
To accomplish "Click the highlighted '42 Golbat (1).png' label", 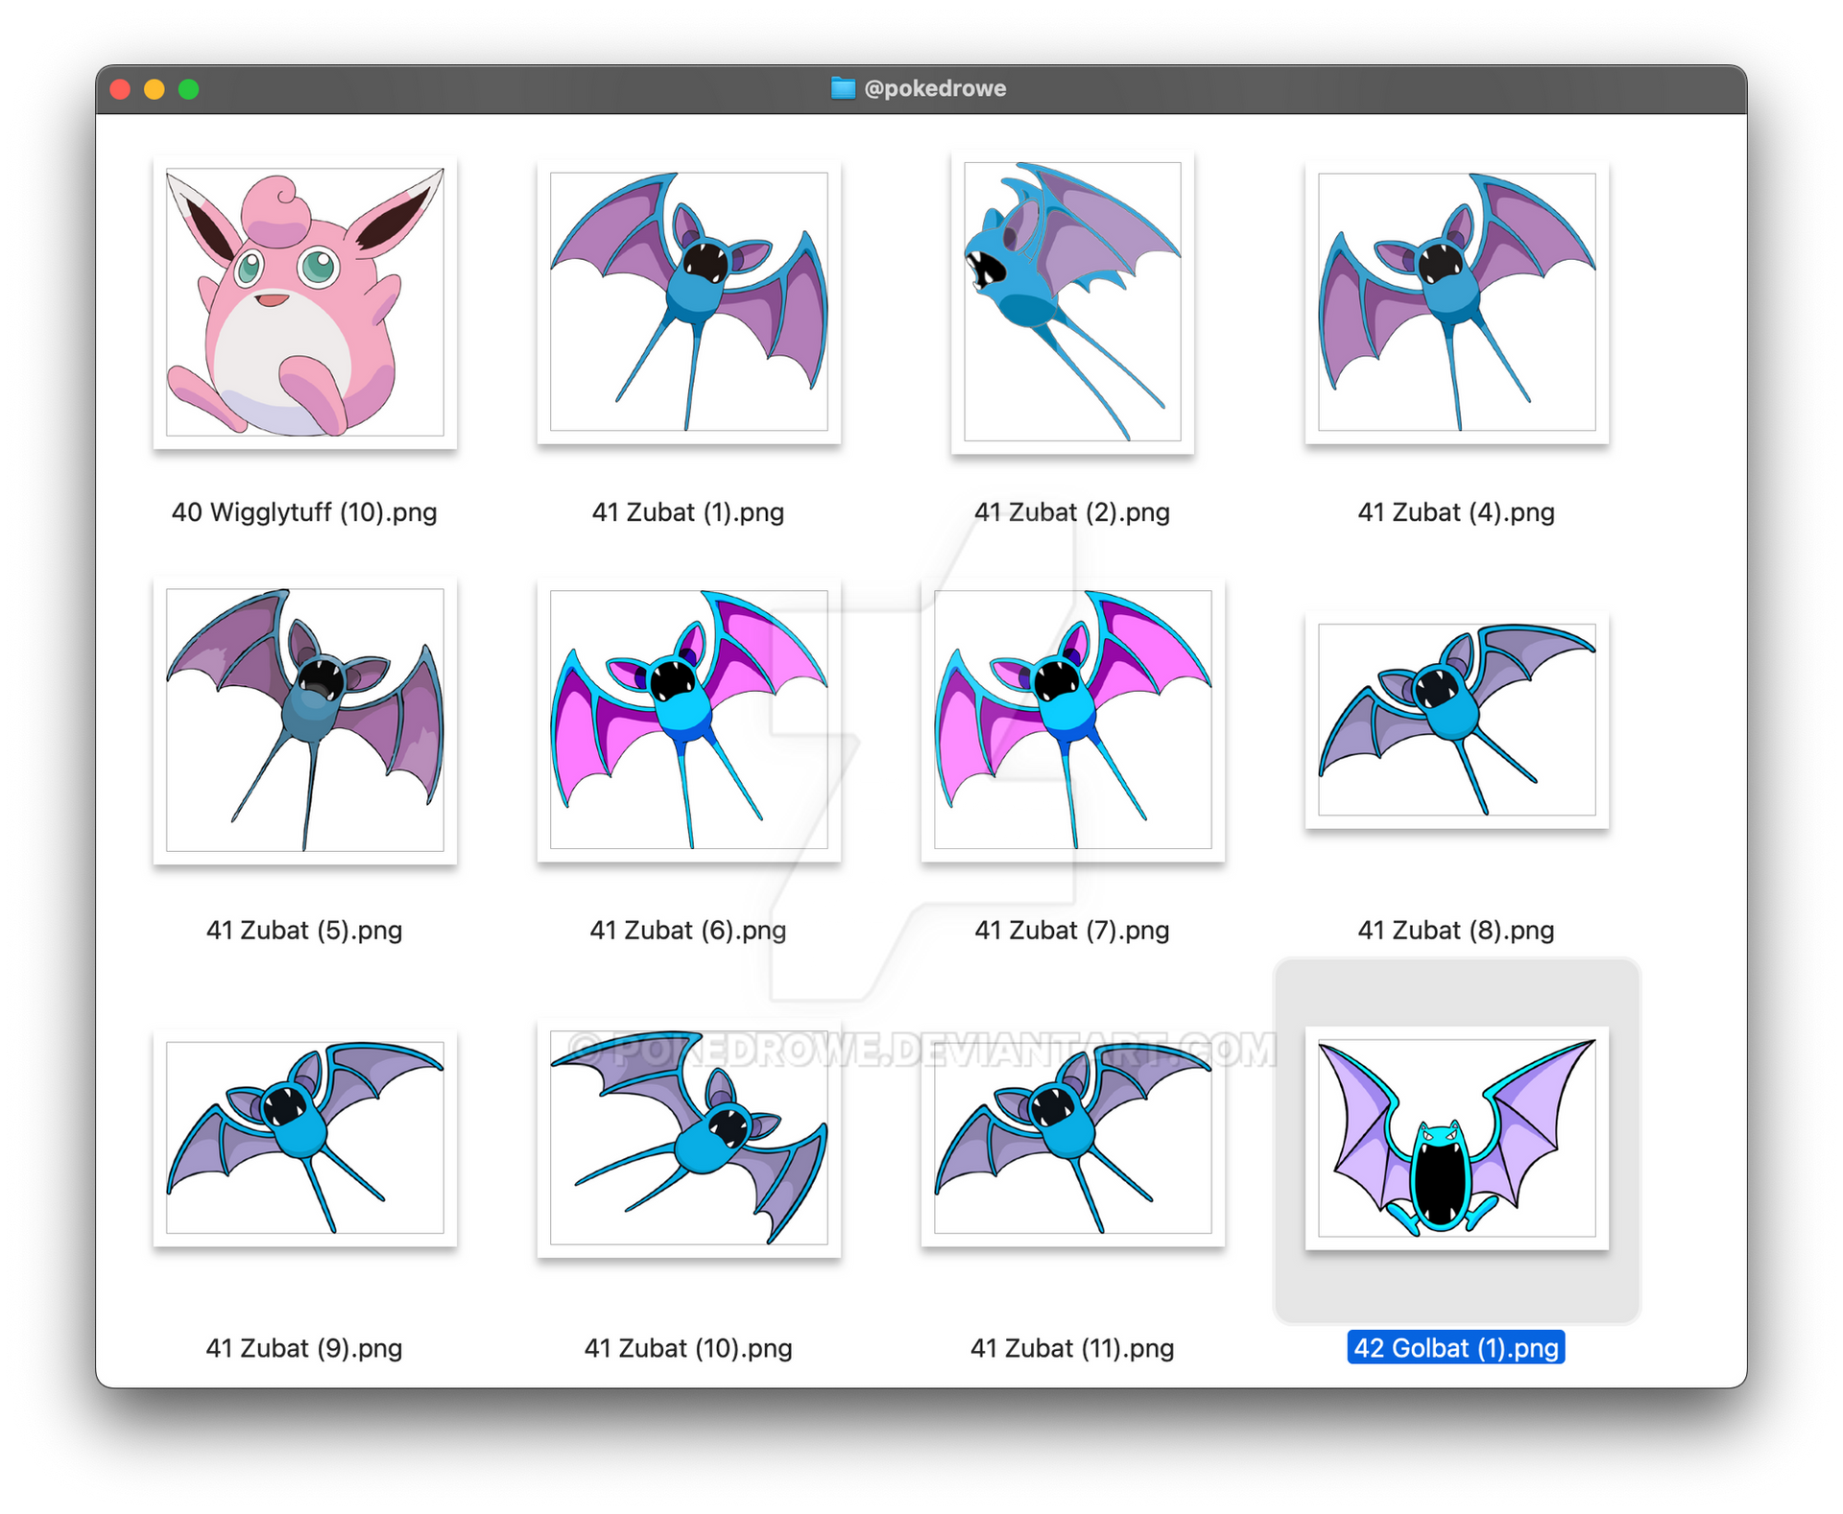I will point(1456,1348).
